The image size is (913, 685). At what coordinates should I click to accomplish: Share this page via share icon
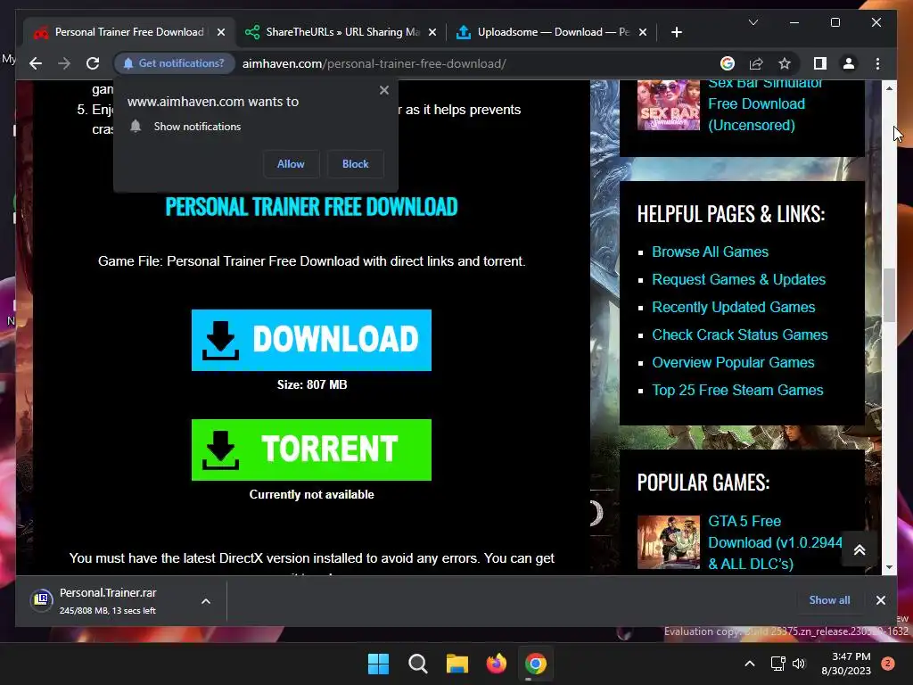click(x=756, y=63)
